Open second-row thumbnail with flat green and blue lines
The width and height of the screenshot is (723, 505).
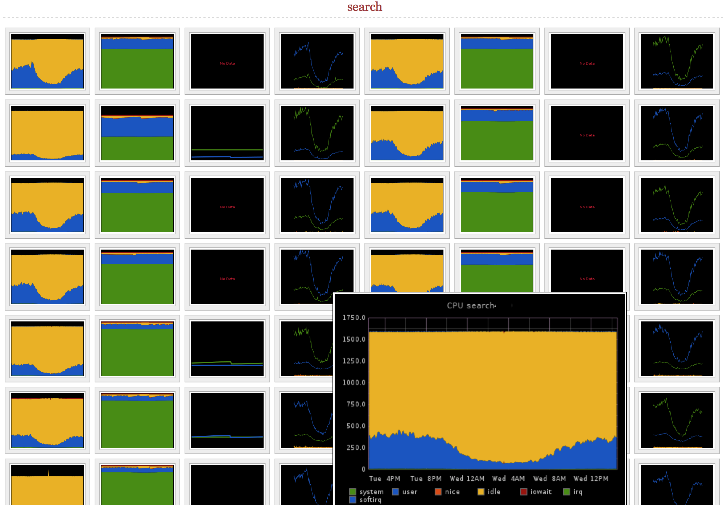click(227, 133)
